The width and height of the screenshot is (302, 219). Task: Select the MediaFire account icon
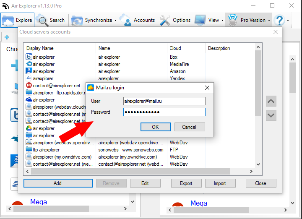coord(29,64)
